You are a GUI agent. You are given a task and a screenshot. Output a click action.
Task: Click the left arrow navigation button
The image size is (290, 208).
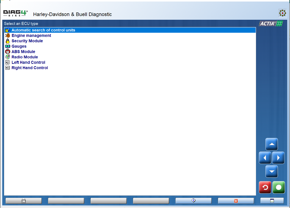tap(265, 158)
